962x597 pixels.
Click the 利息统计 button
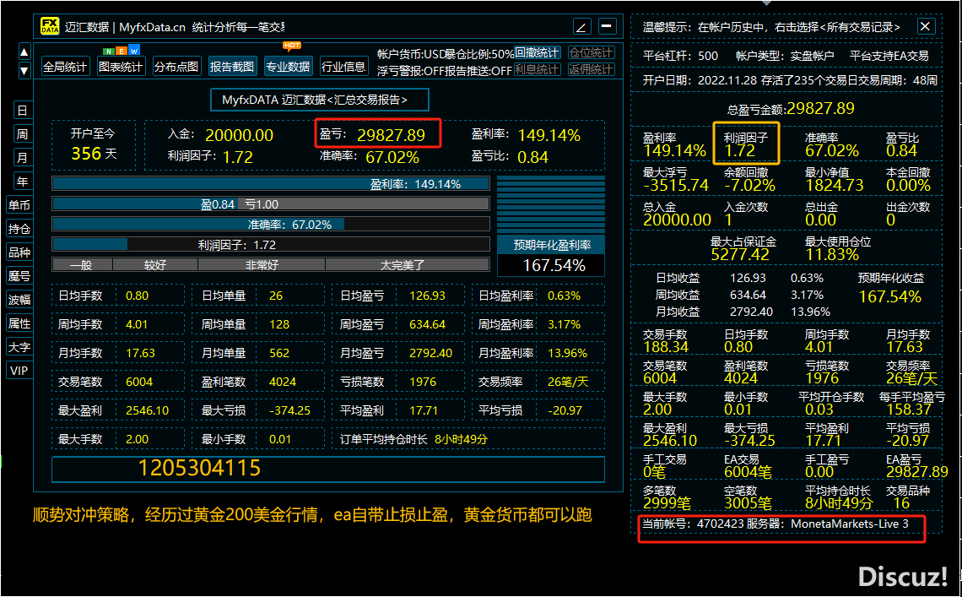click(x=538, y=69)
